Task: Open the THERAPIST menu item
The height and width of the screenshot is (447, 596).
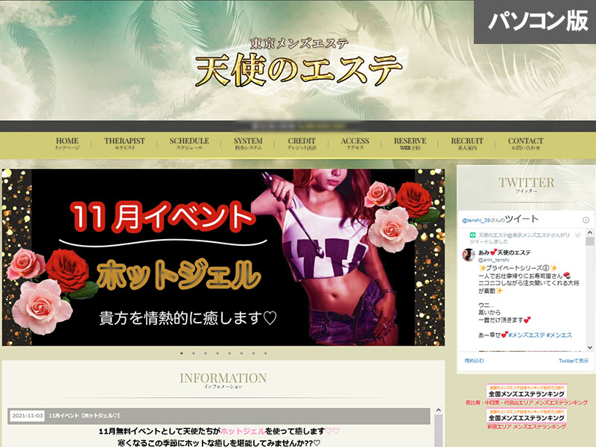Action: click(124, 144)
